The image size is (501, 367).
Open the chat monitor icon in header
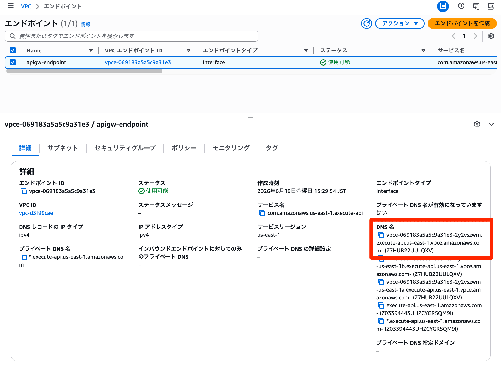coord(476,6)
